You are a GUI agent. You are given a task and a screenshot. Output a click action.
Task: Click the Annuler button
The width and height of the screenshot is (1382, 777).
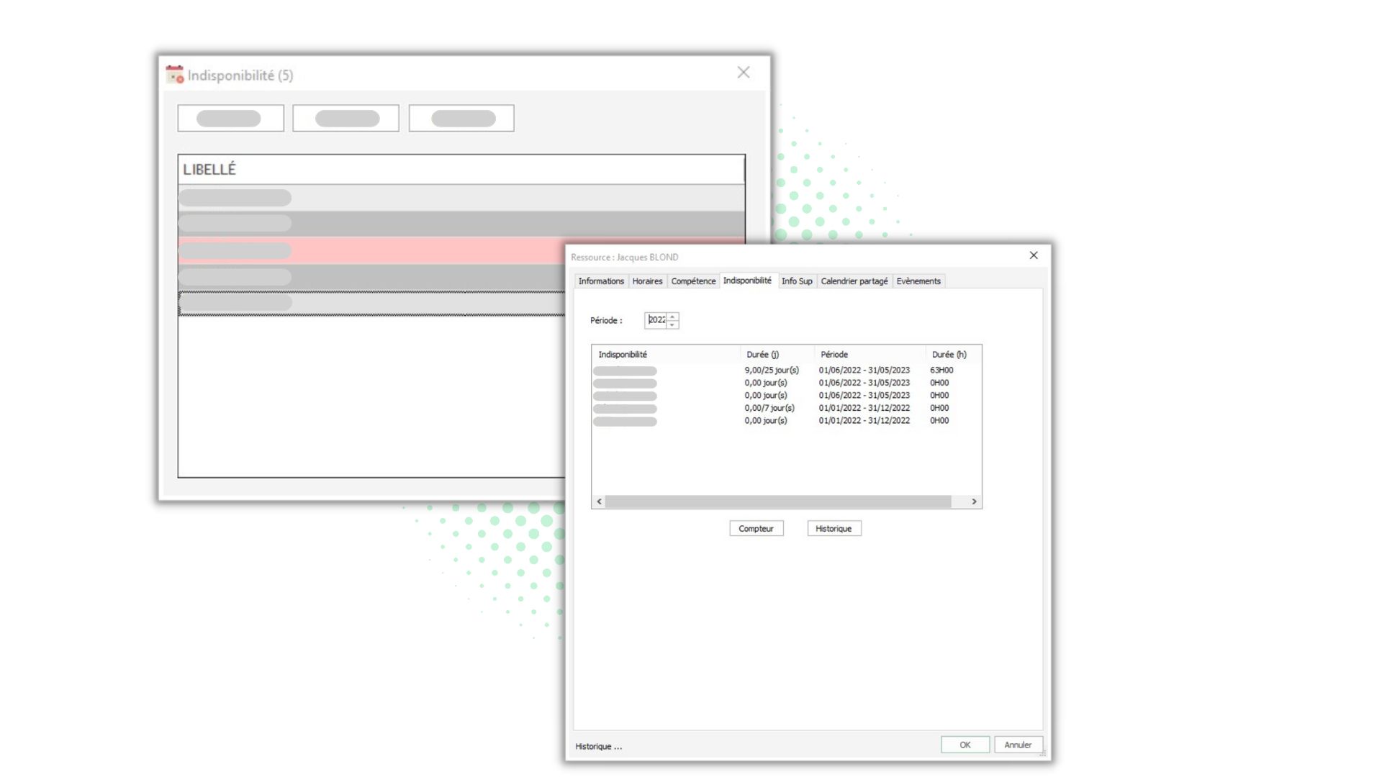[x=1018, y=745]
